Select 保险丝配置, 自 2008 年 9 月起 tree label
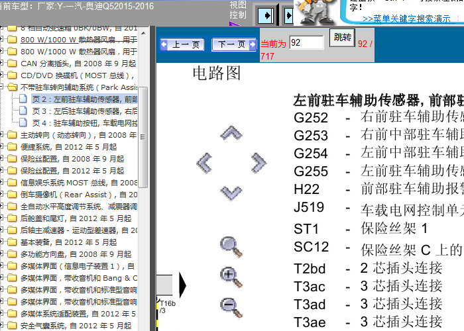The height and width of the screenshot is (331, 464). pyautogui.click(x=72, y=159)
